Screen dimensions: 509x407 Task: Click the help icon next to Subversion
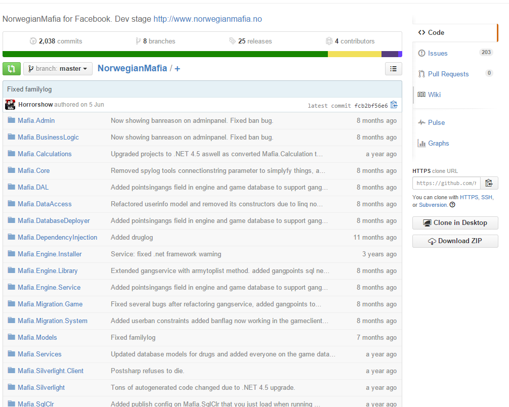click(x=452, y=205)
